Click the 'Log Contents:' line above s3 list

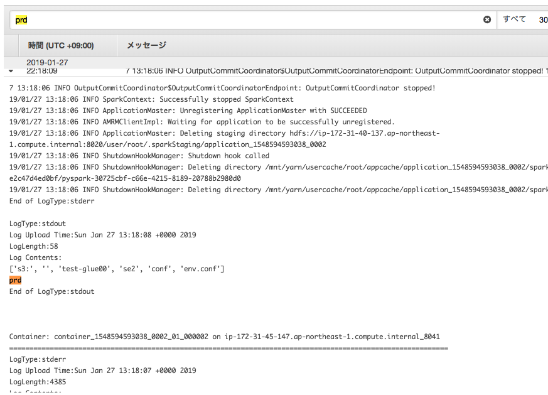(35, 257)
